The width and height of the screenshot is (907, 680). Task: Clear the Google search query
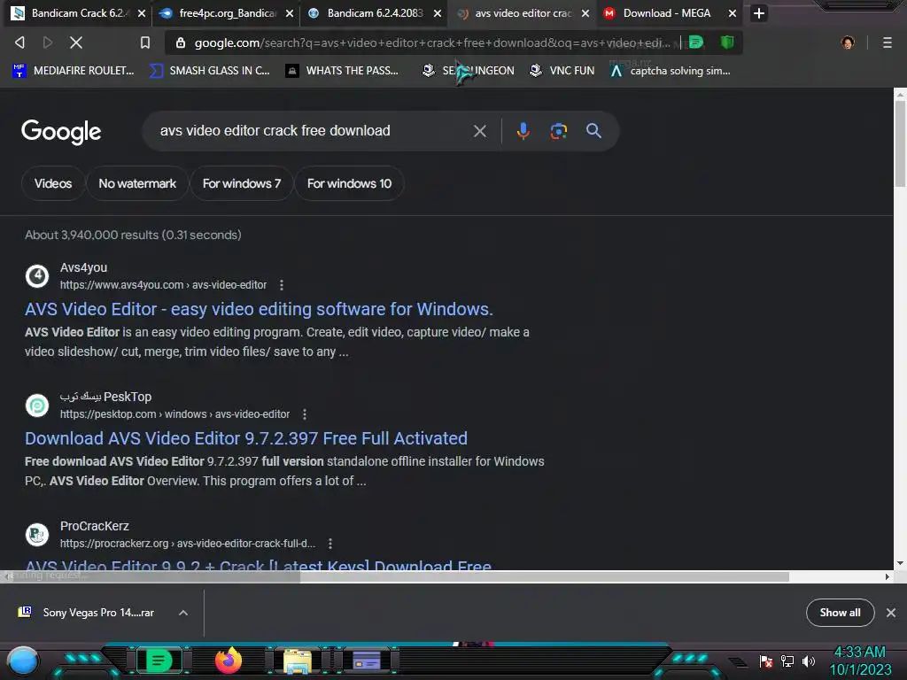pyautogui.click(x=479, y=131)
